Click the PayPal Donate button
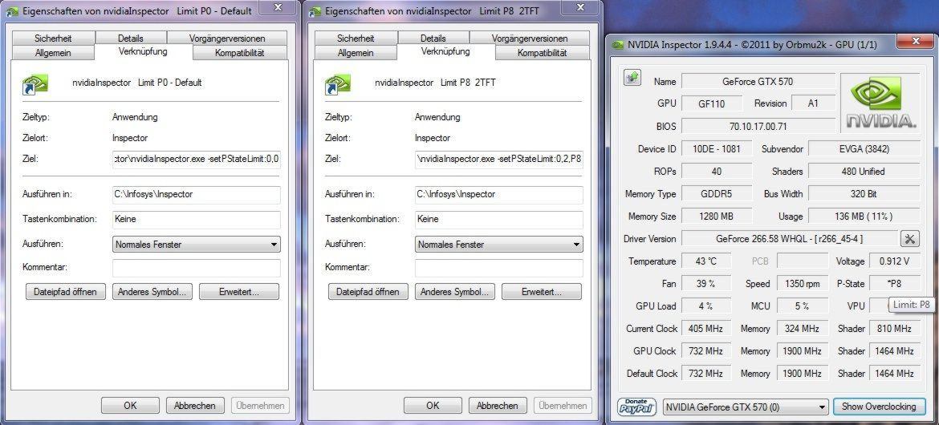The image size is (939, 425). pos(636,407)
